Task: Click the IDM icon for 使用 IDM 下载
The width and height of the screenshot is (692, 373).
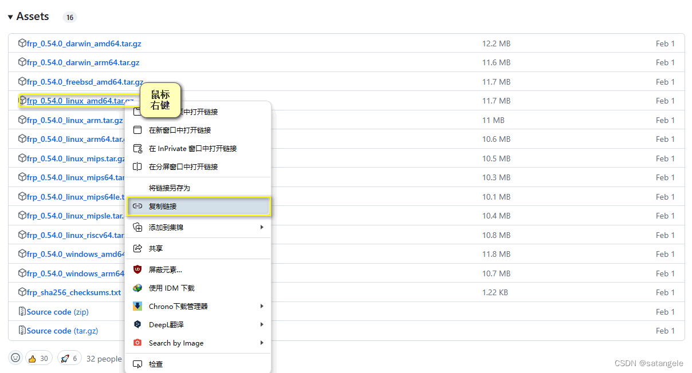Action: 137,288
